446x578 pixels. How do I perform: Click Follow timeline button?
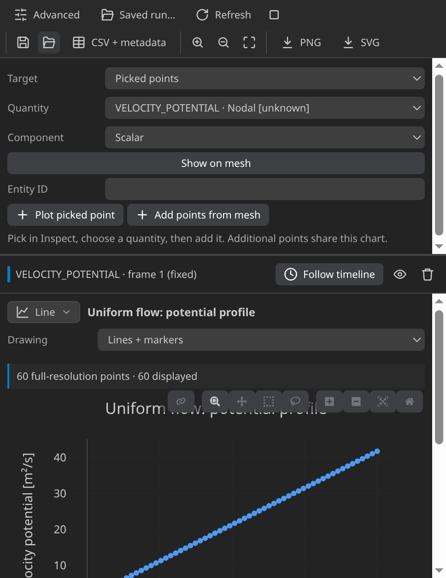[x=329, y=274]
